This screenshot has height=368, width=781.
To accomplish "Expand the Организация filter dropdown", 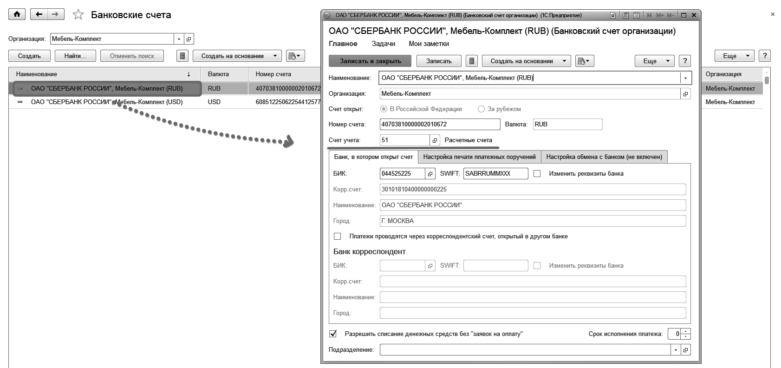I will coord(179,39).
